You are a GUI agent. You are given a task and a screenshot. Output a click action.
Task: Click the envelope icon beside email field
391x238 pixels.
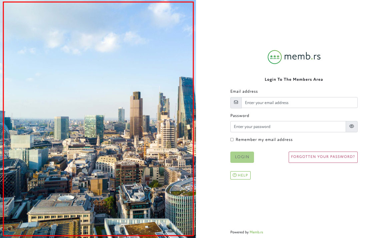236,102
